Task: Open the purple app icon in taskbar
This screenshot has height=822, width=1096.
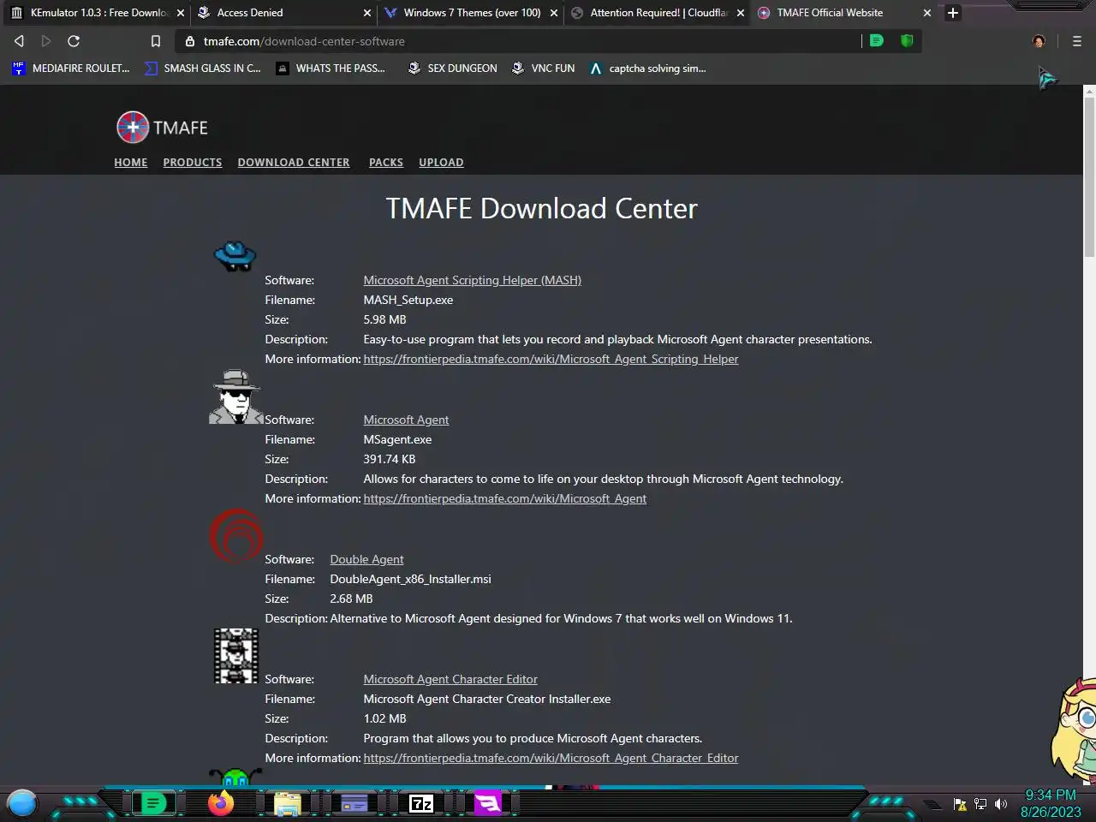Action: [x=488, y=803]
